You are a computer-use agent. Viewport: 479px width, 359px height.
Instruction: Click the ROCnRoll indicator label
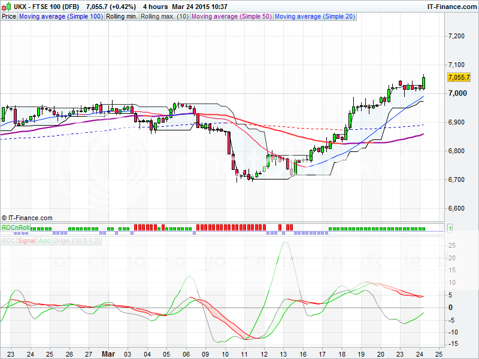pos(16,228)
